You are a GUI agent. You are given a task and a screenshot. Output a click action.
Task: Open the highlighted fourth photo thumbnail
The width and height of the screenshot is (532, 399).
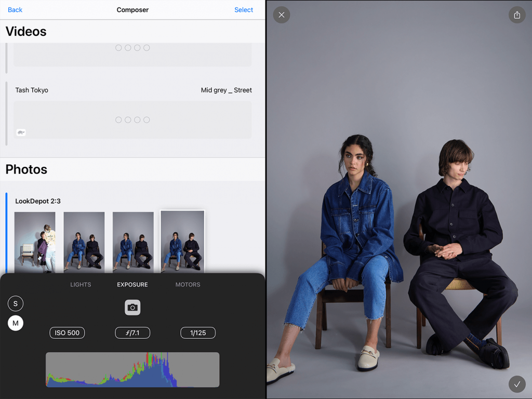(182, 242)
